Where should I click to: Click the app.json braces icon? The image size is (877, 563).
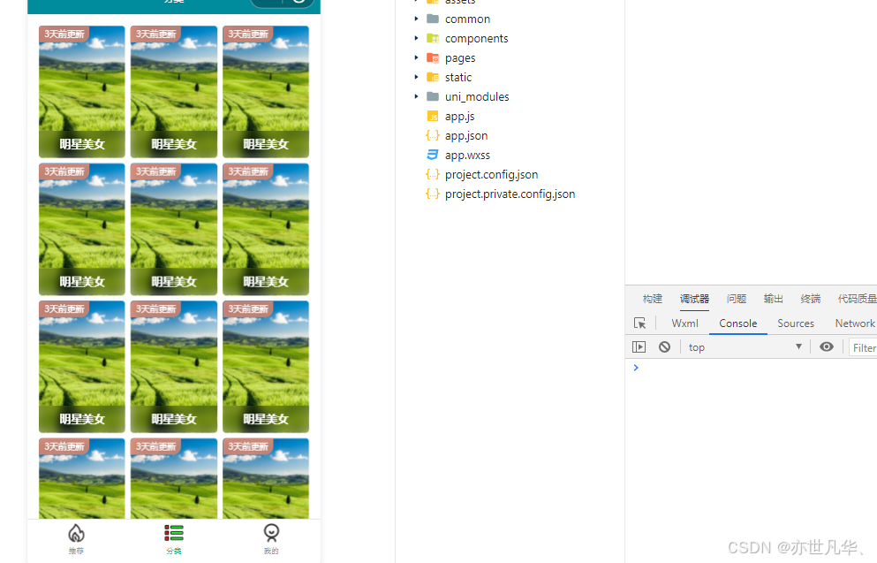click(x=433, y=135)
